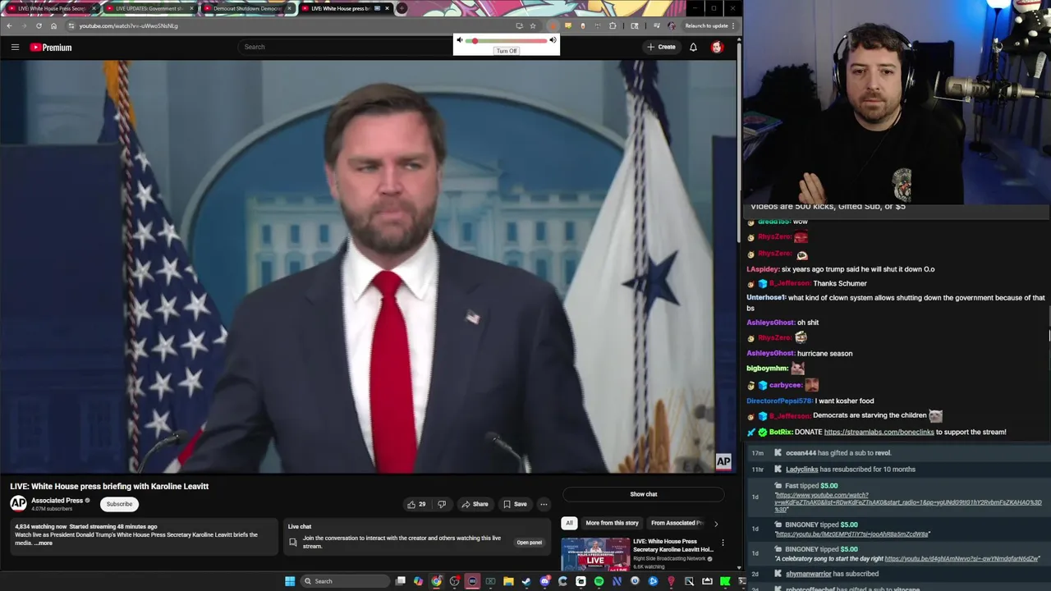Click the taskbar Search box
Screen dimensions: 1051x591
[x=345, y=581]
